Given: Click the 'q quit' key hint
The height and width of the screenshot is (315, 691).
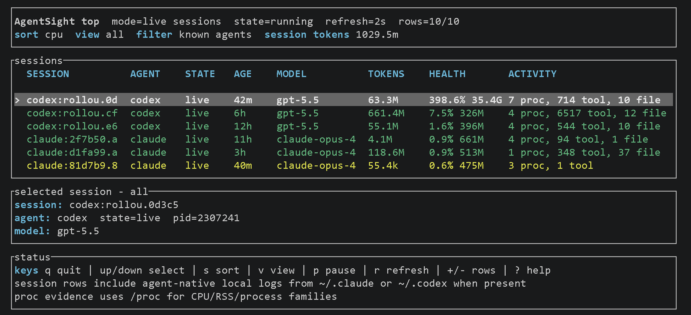Looking at the screenshot, I should (x=63, y=270).
